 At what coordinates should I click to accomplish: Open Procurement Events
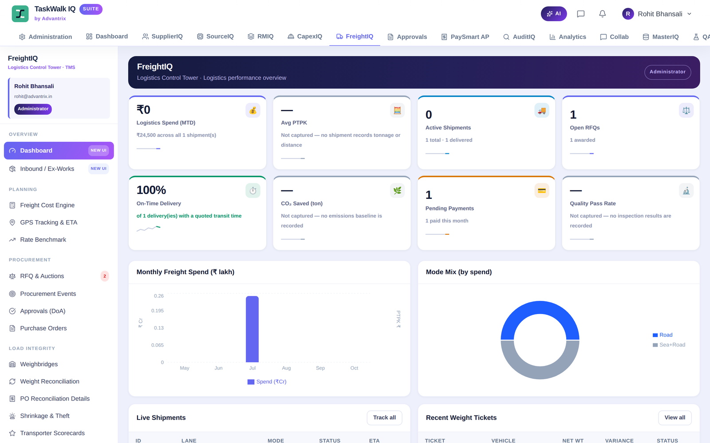[x=59, y=294]
